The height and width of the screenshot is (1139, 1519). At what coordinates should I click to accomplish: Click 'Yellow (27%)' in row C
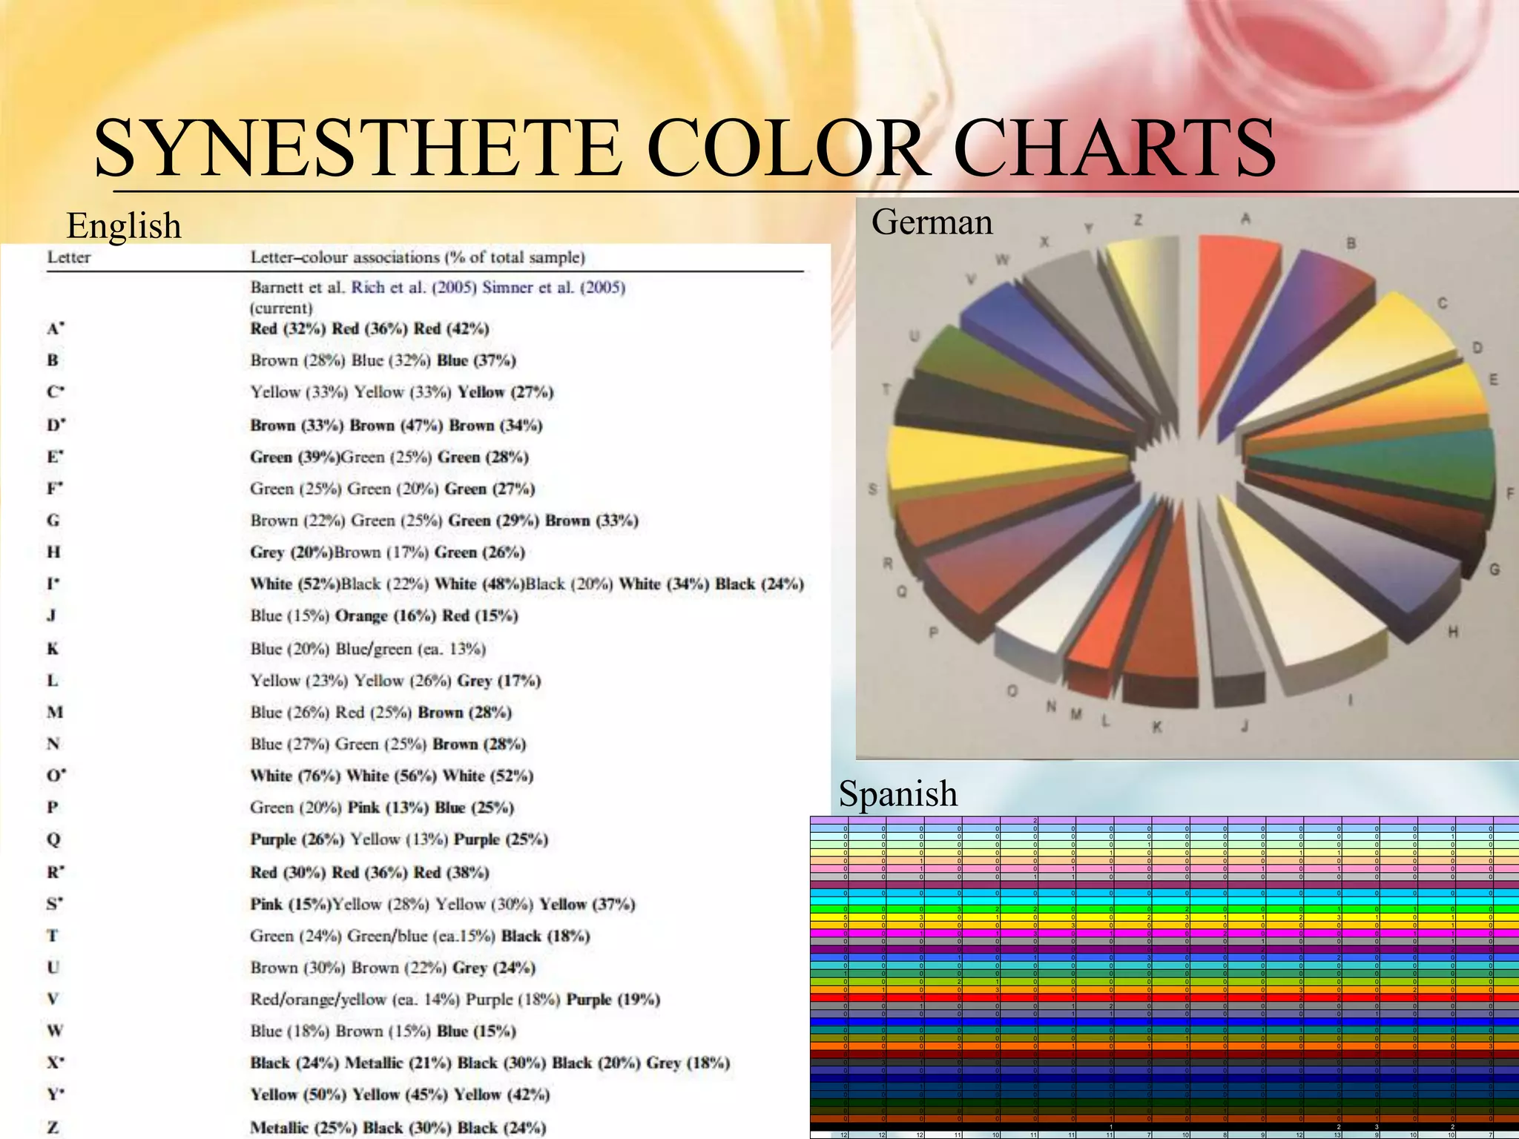[505, 392]
